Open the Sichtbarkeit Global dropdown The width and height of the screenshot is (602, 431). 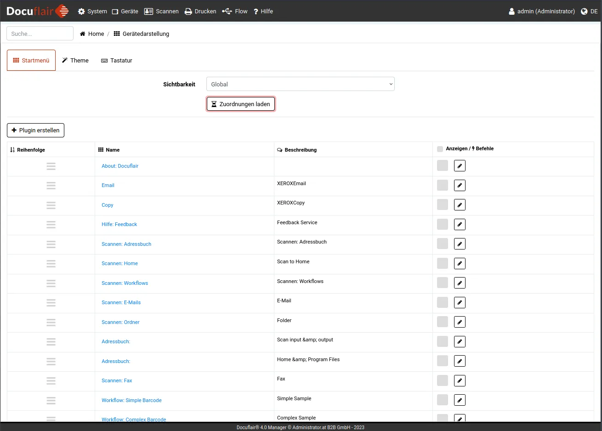tap(300, 84)
